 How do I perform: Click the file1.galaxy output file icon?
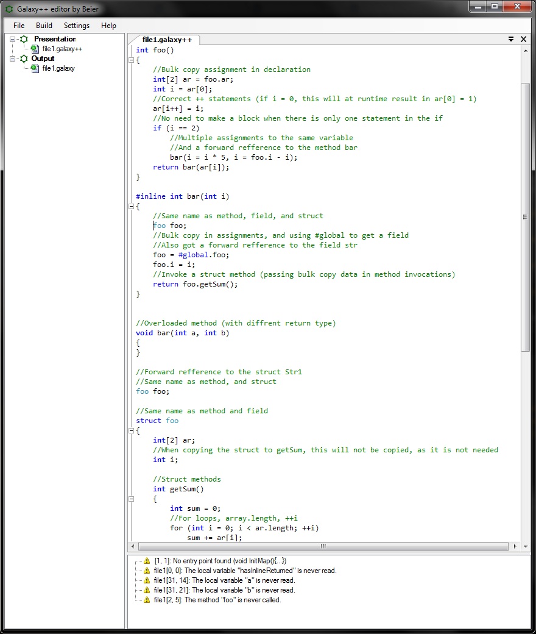(35, 68)
